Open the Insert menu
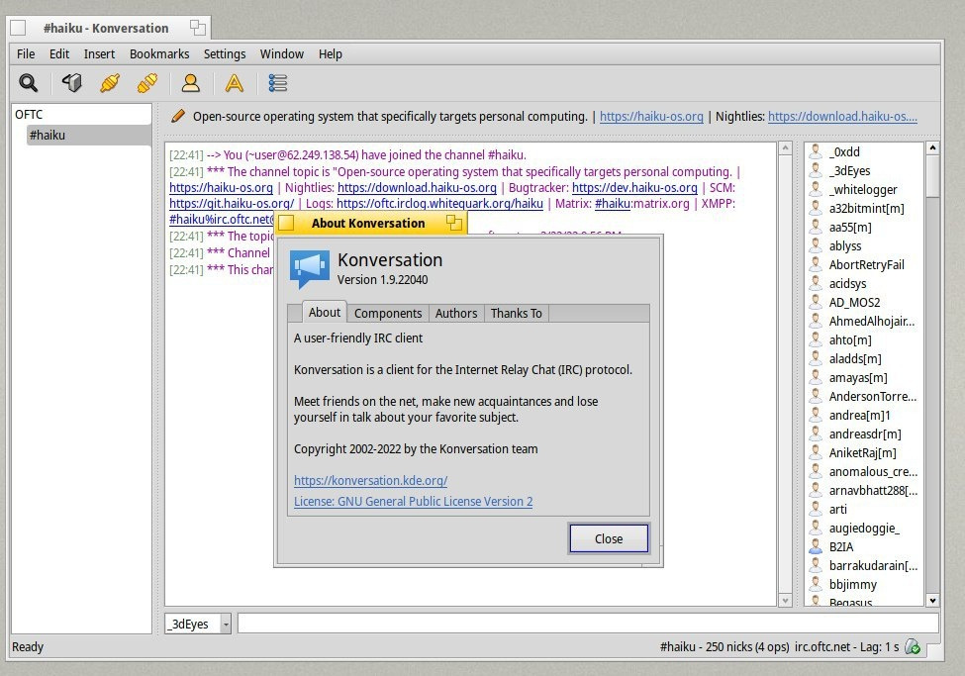965x676 pixels. [x=99, y=54]
